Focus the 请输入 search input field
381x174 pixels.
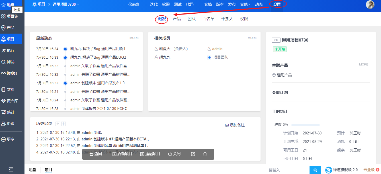(x=288, y=170)
